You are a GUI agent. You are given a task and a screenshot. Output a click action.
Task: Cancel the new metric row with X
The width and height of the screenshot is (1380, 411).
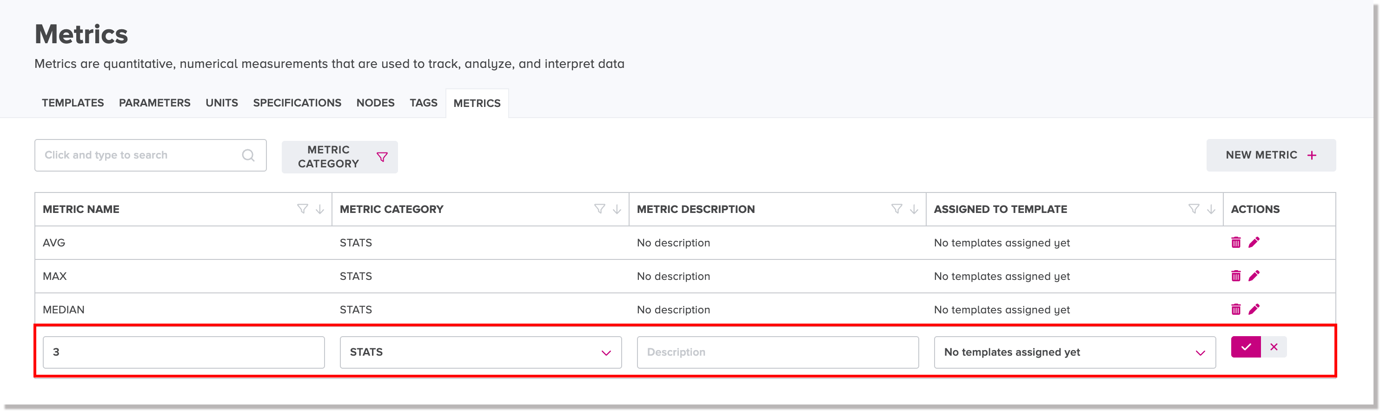point(1274,347)
